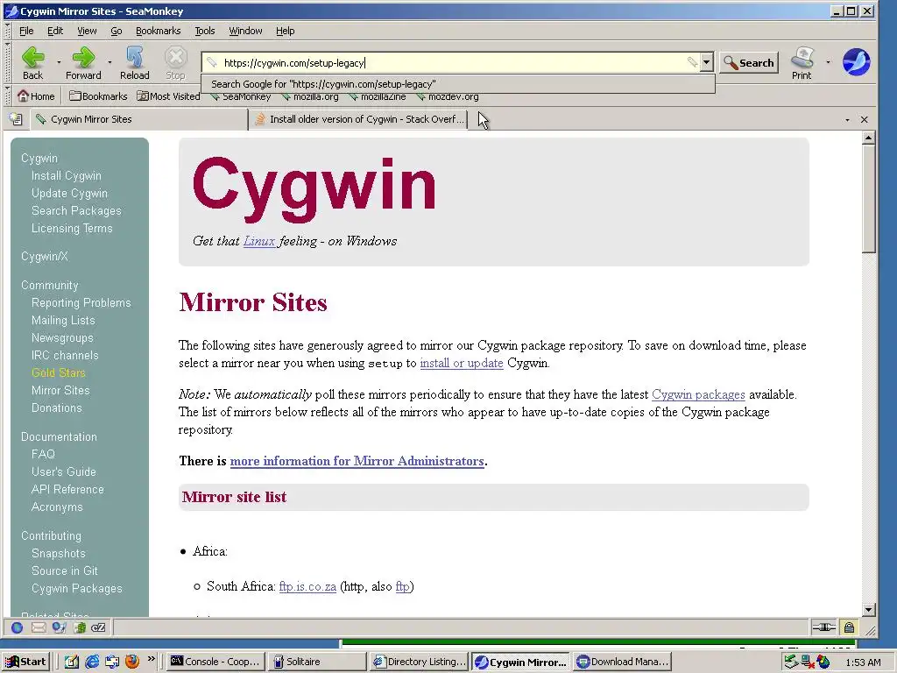This screenshot has width=897, height=673.
Task: Open more information for Mirror Administrators link
Action: (x=357, y=461)
